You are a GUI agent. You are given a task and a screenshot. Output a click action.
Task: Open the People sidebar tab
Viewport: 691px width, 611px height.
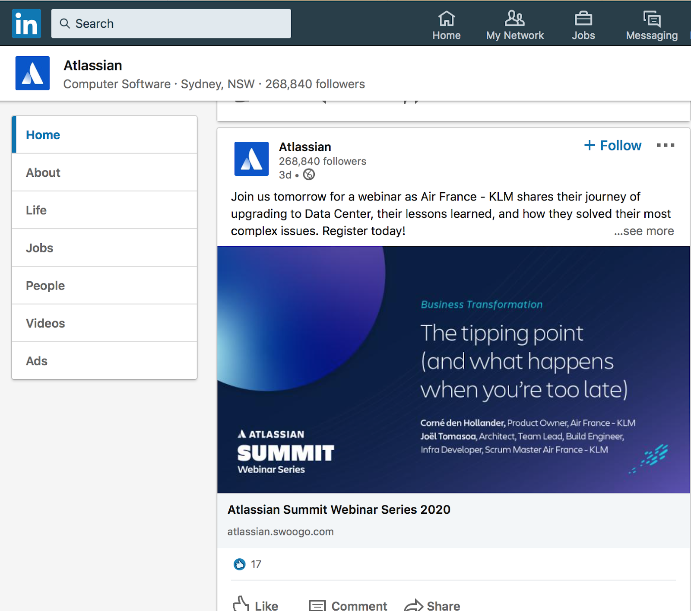pos(105,286)
